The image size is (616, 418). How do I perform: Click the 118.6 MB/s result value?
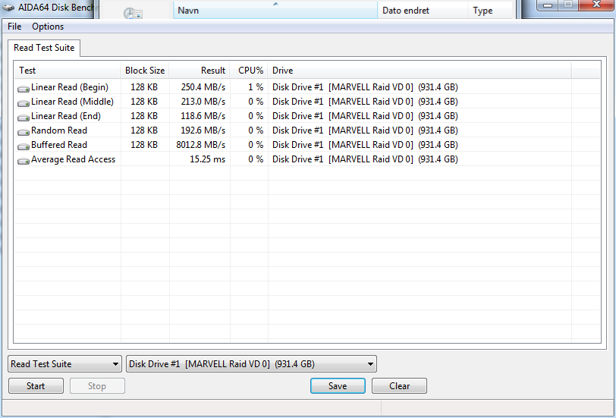tap(203, 116)
